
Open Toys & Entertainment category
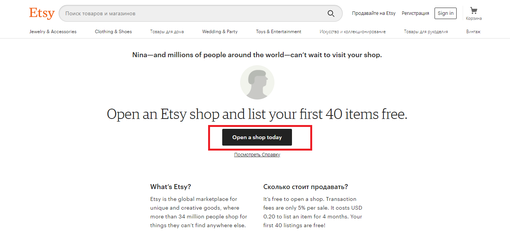click(279, 32)
